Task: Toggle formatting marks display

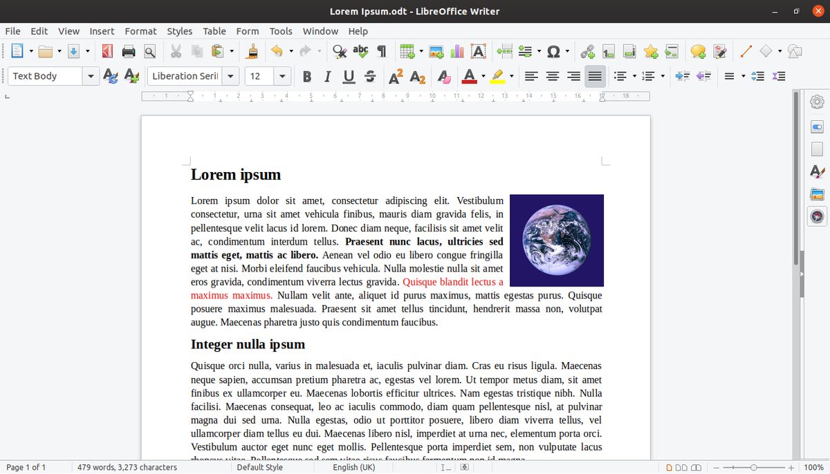Action: pos(381,51)
